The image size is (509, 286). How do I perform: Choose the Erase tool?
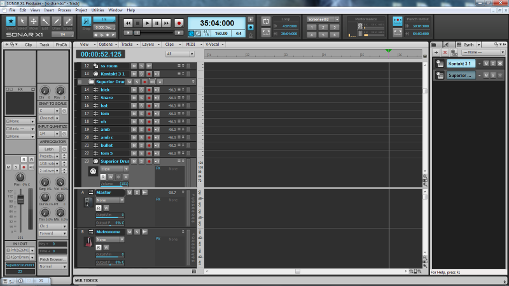point(67,22)
